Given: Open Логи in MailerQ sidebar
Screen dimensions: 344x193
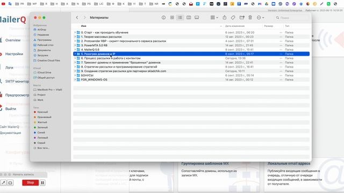Looking at the screenshot, I should [x=9, y=68].
